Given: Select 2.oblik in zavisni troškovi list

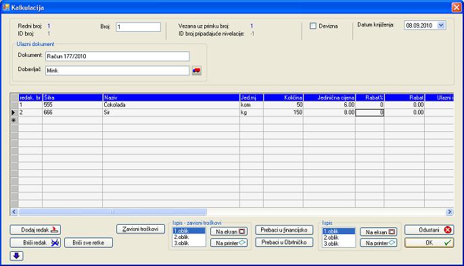Looking at the screenshot, I should 189,237.
